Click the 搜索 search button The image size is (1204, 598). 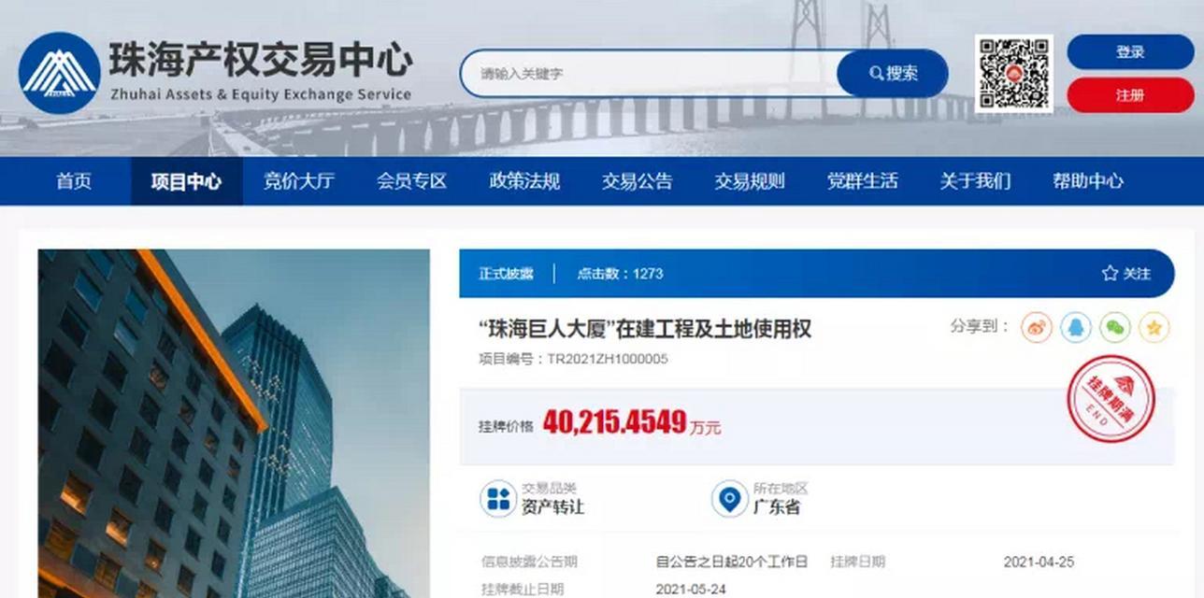pos(893,74)
